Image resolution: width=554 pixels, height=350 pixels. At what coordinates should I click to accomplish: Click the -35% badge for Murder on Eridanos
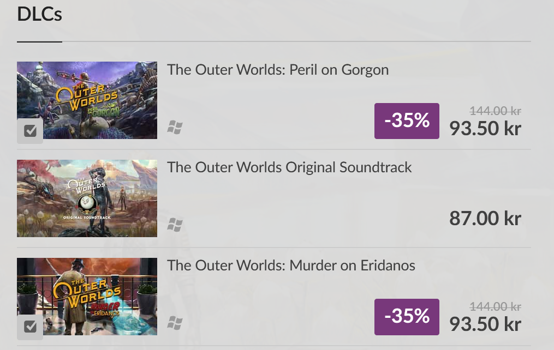[407, 317]
